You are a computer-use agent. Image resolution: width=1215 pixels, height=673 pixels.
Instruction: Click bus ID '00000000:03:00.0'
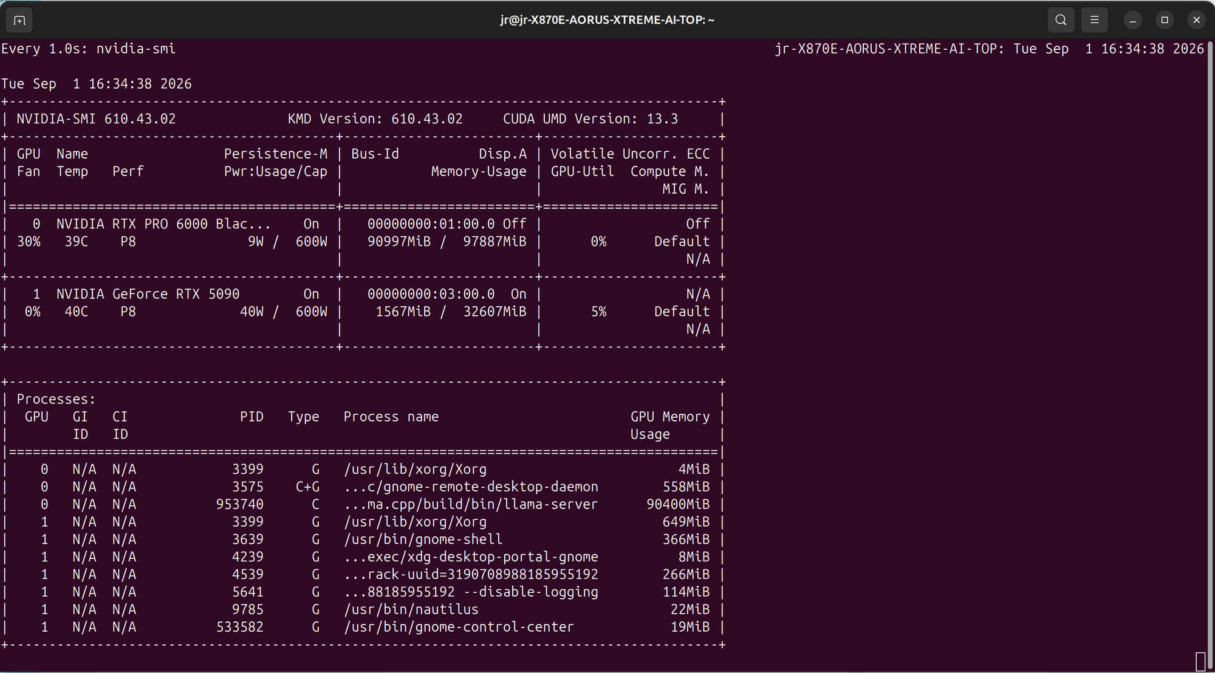click(431, 295)
